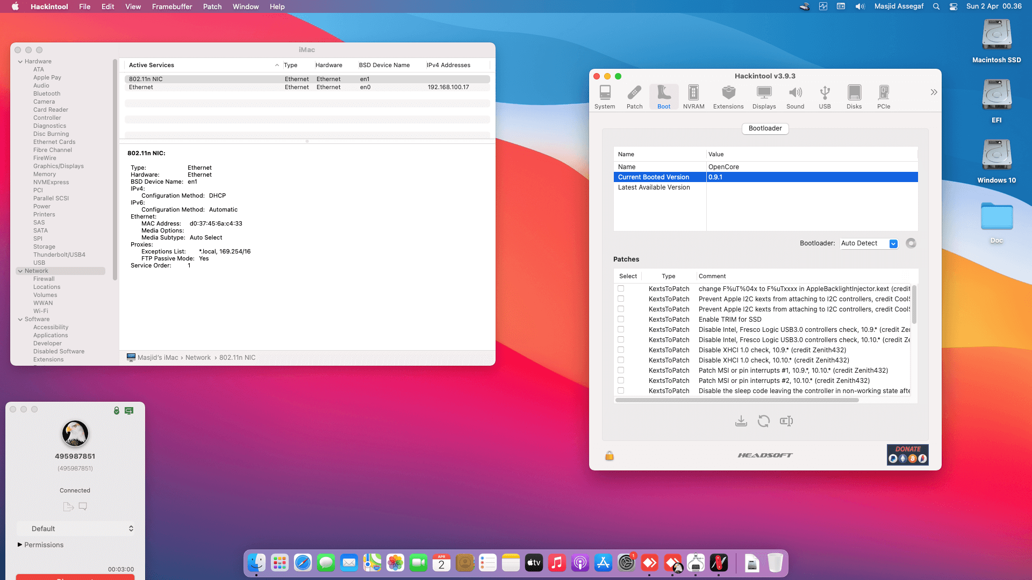Click the Donate button
The height and width of the screenshot is (580, 1032).
click(x=907, y=455)
